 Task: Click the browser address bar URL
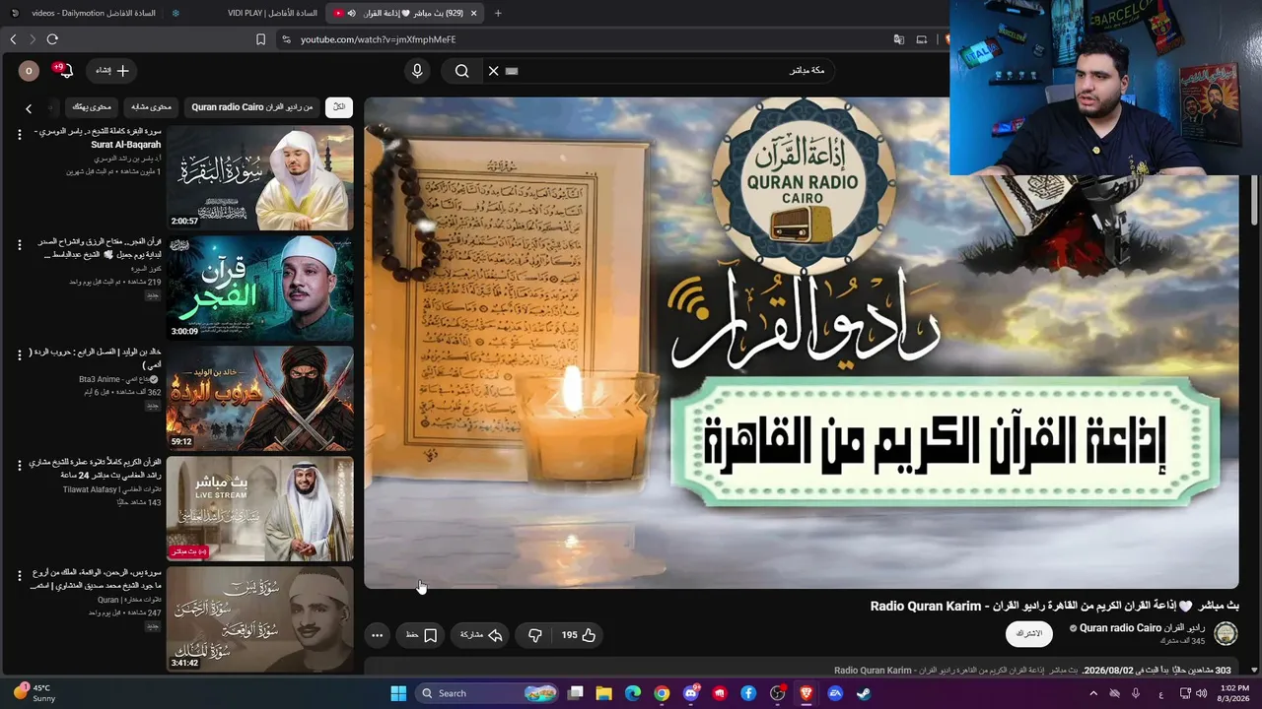coord(379,39)
